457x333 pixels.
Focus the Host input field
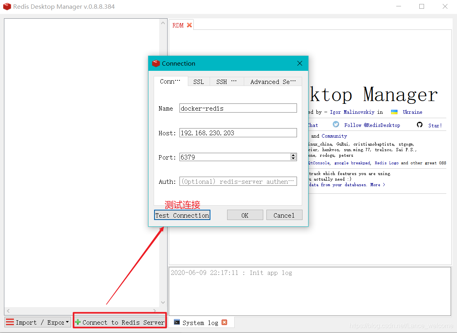pos(238,132)
